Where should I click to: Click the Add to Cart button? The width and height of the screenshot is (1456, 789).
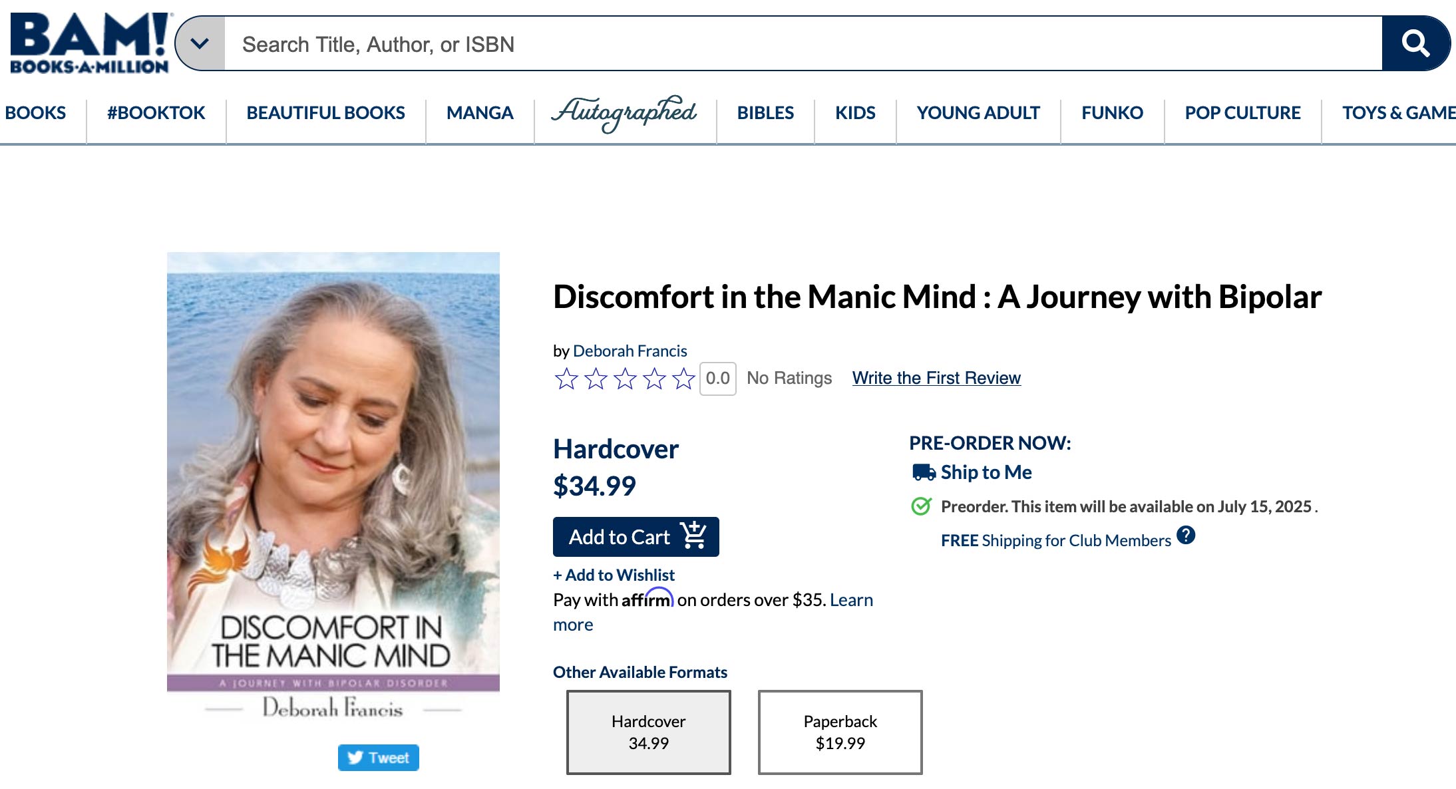(636, 537)
